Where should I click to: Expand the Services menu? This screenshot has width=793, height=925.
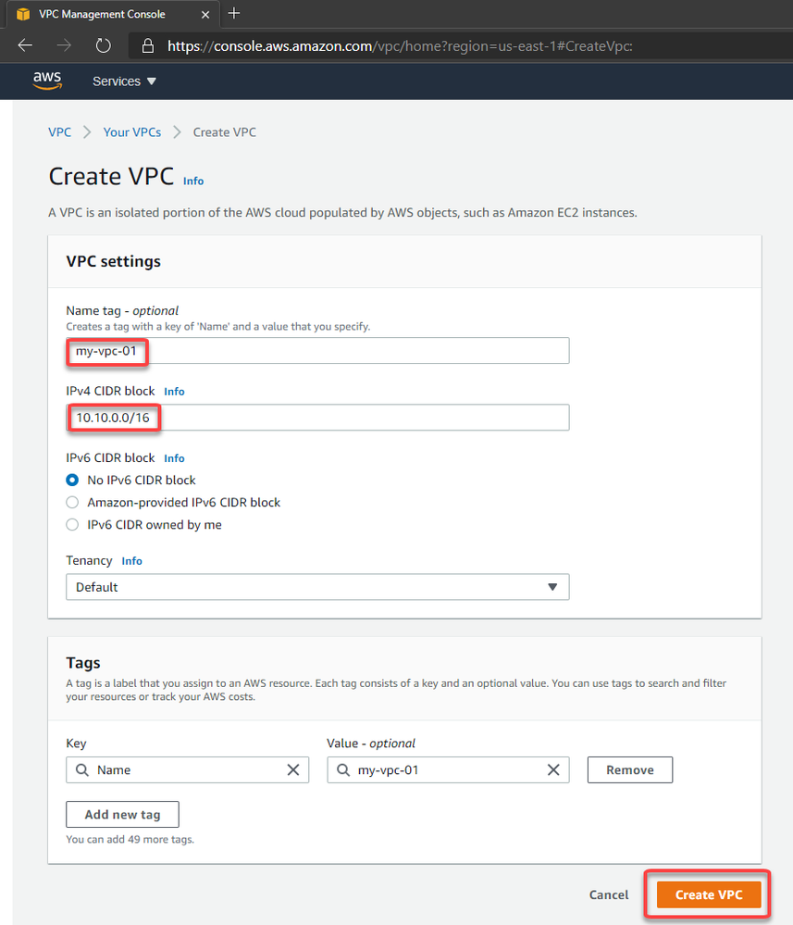click(x=124, y=81)
